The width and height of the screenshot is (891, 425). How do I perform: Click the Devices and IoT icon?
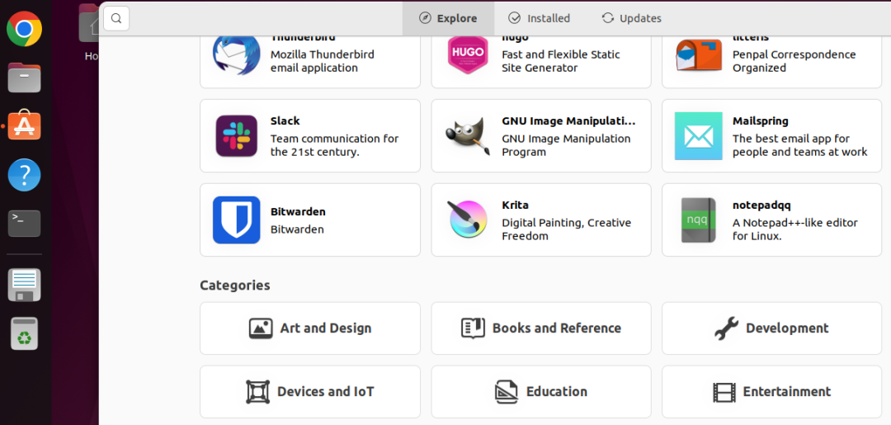tap(257, 392)
